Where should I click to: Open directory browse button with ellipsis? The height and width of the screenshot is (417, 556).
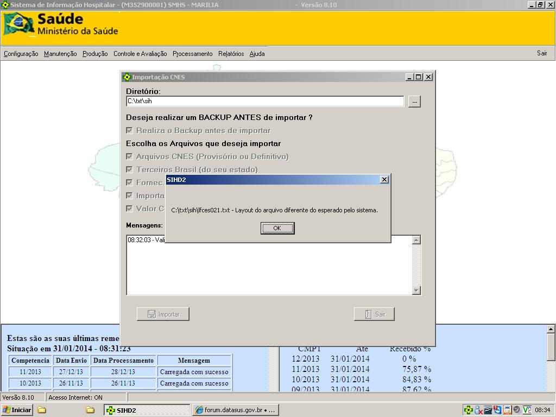point(414,102)
